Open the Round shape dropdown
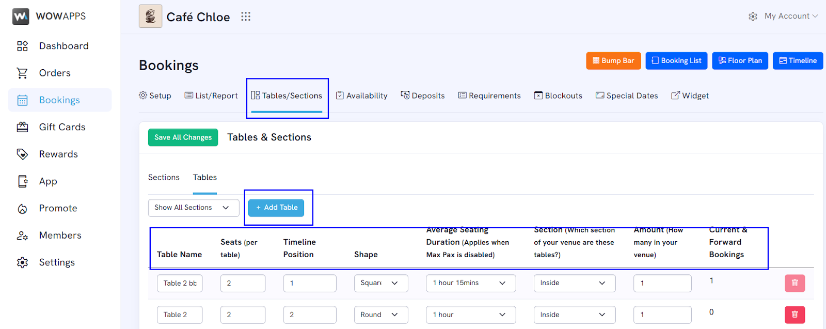The width and height of the screenshot is (826, 329). pos(381,315)
